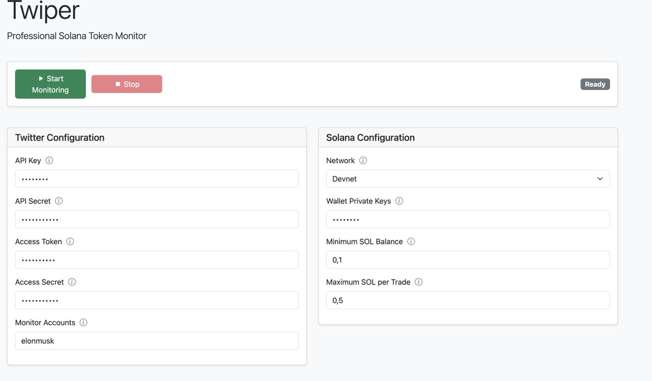Click the Ready status badge
This screenshot has width=652, height=381.
pos(595,84)
